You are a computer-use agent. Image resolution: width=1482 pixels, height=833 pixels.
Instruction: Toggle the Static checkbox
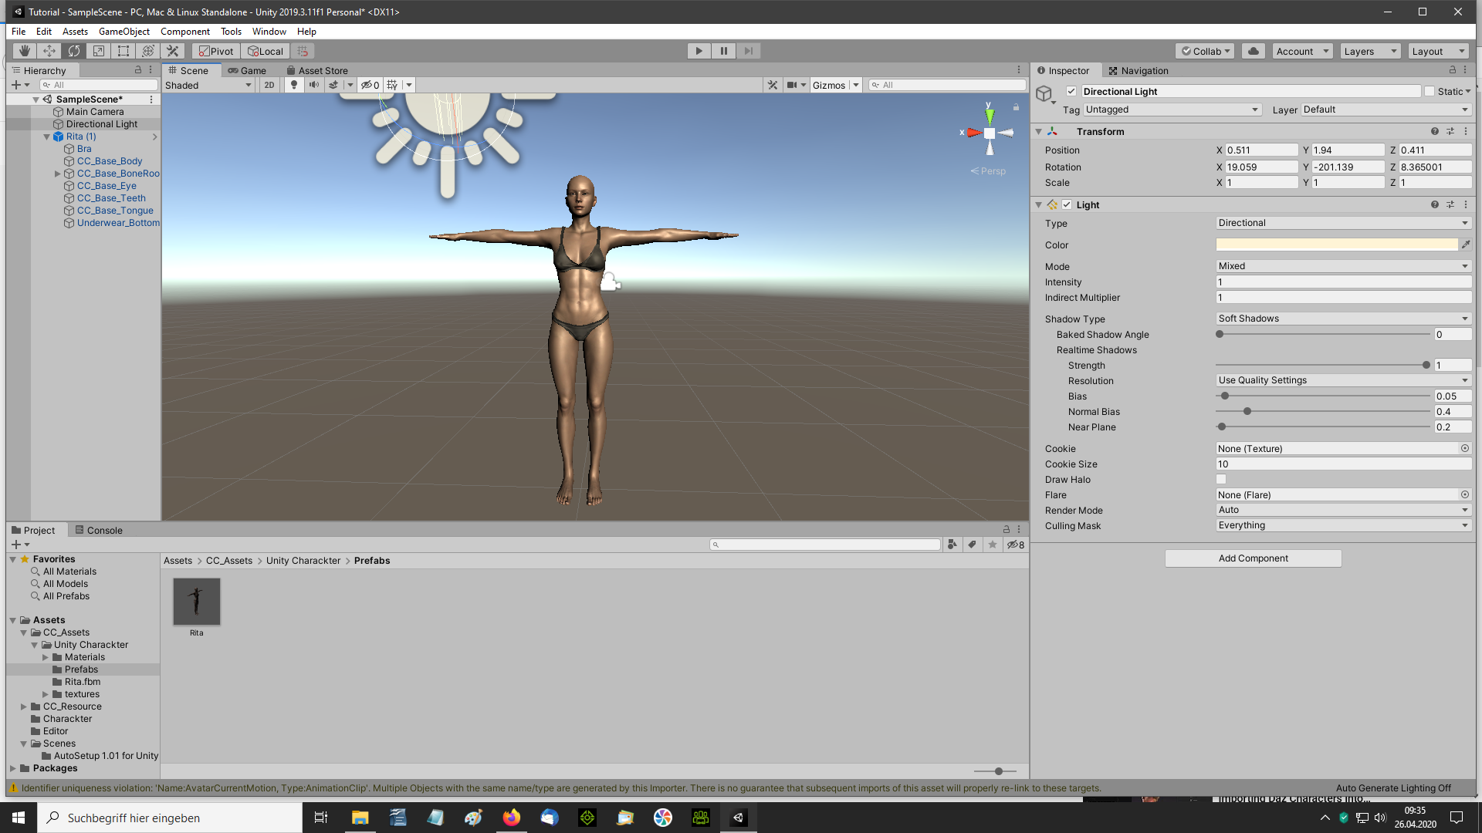coord(1430,91)
